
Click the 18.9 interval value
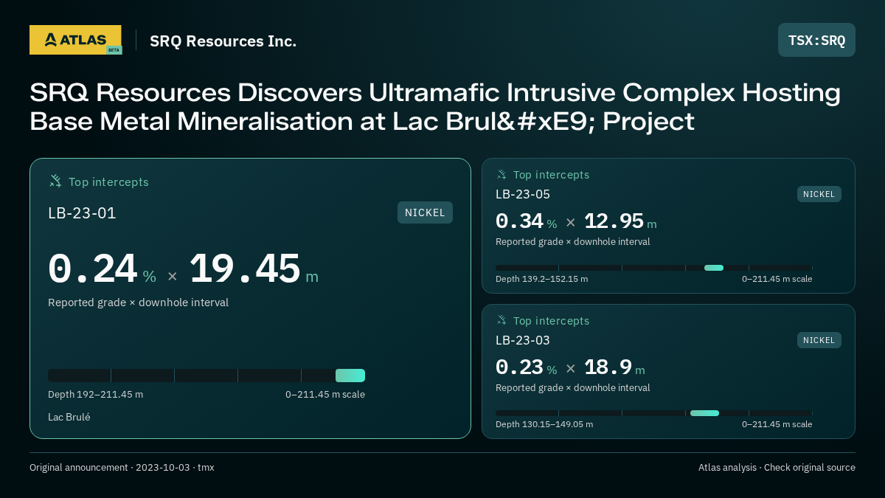[608, 367]
